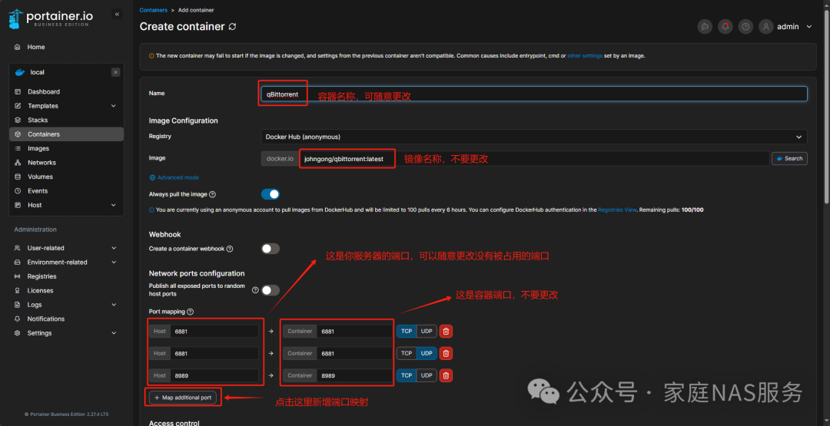Select TCP for the first 6881 mapping
The width and height of the screenshot is (830, 426).
click(x=407, y=332)
